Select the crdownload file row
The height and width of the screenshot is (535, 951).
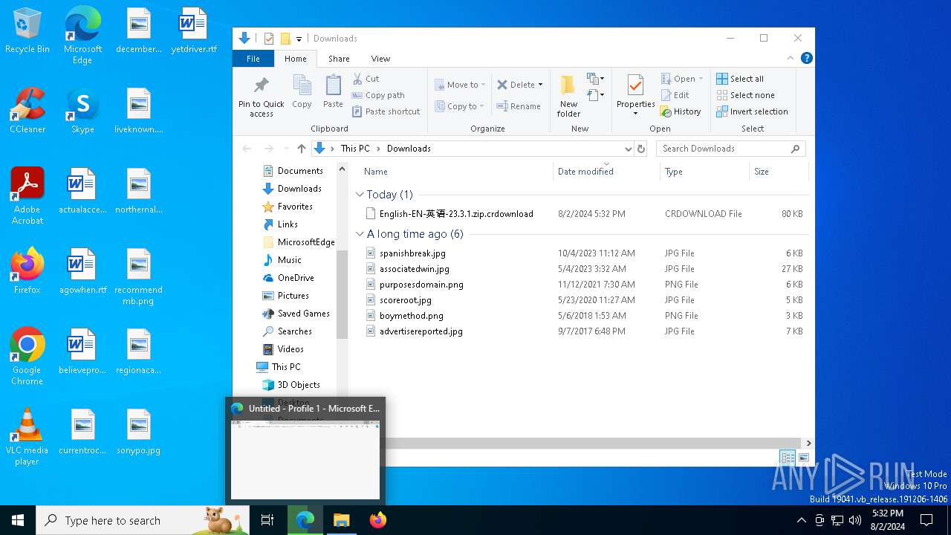(583, 214)
